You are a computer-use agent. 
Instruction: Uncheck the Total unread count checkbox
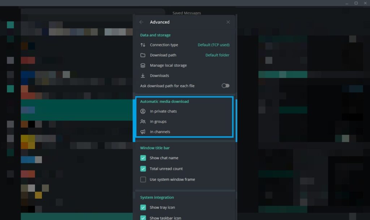[x=143, y=169]
